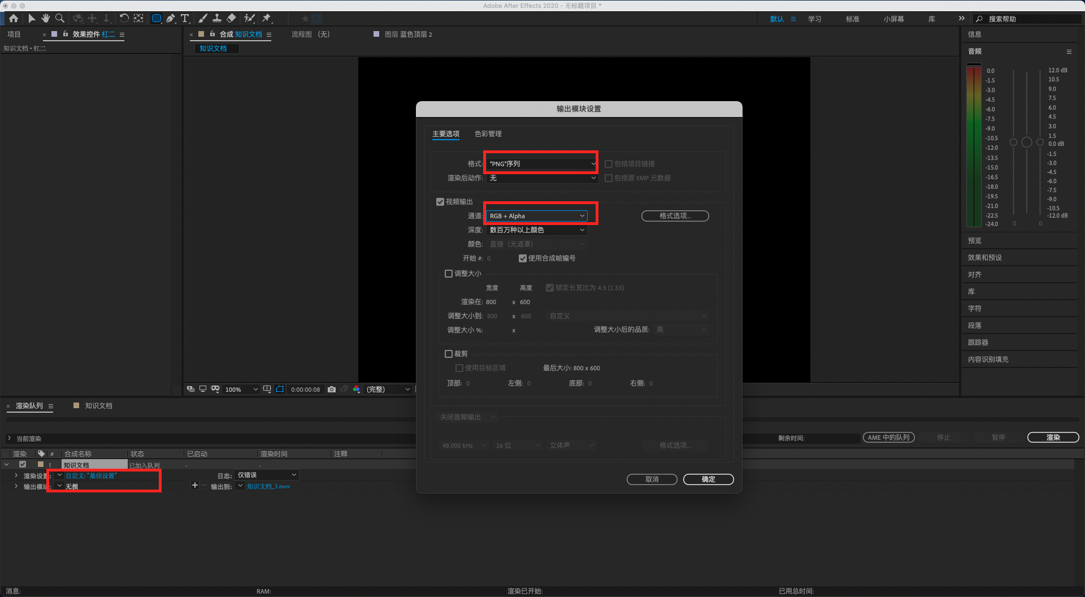Open 通道 dropdown RGB + Alpha
The width and height of the screenshot is (1085, 597).
(x=537, y=216)
